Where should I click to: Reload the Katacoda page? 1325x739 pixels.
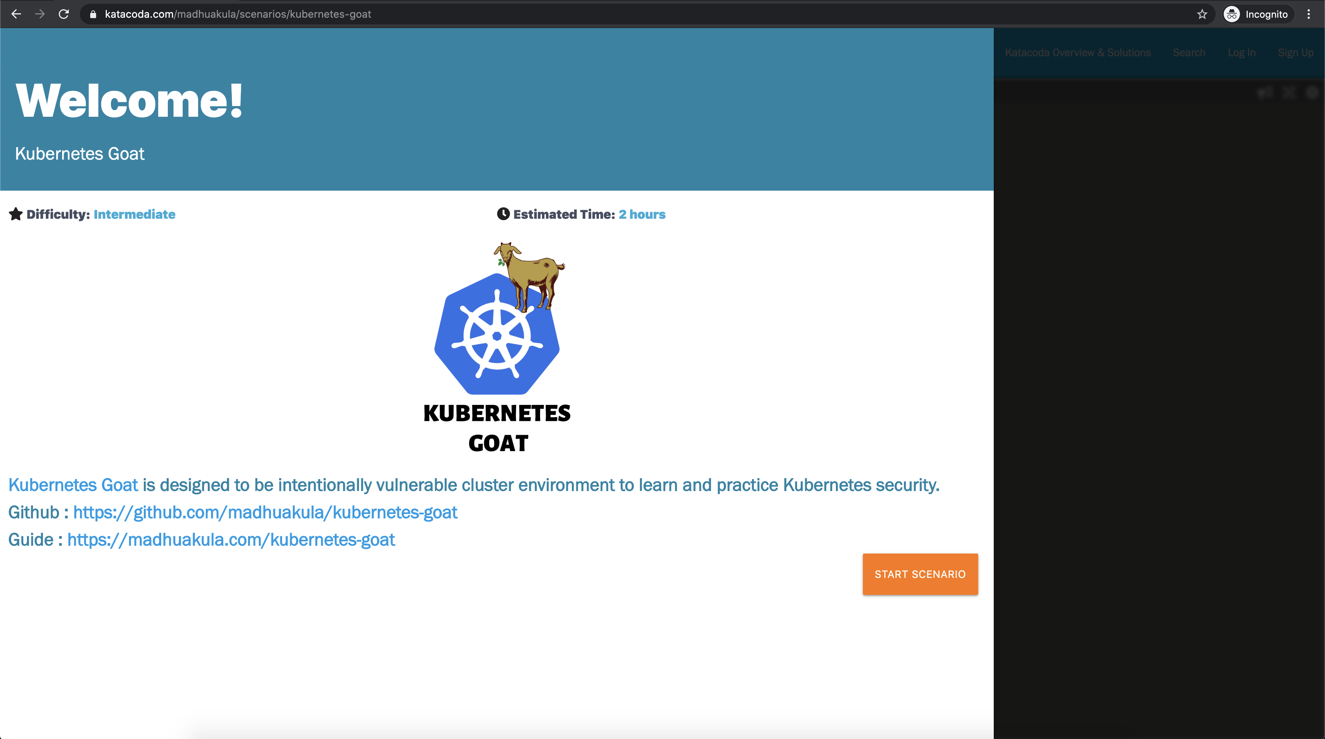click(64, 14)
